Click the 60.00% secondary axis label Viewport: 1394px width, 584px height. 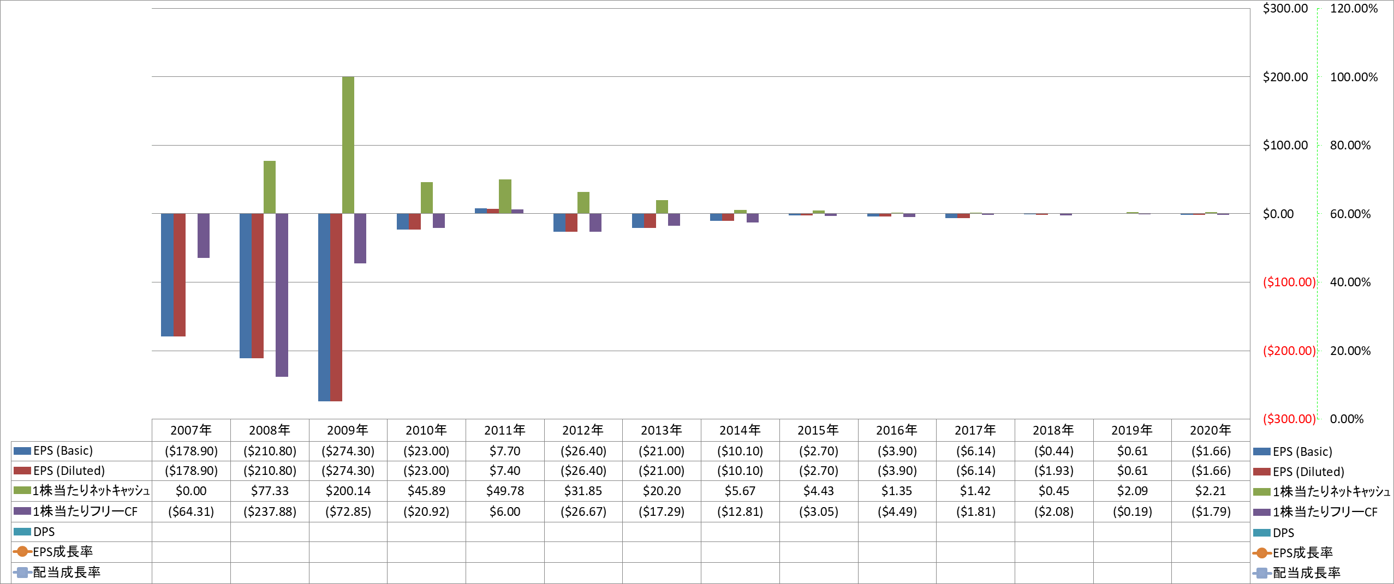tap(1350, 214)
